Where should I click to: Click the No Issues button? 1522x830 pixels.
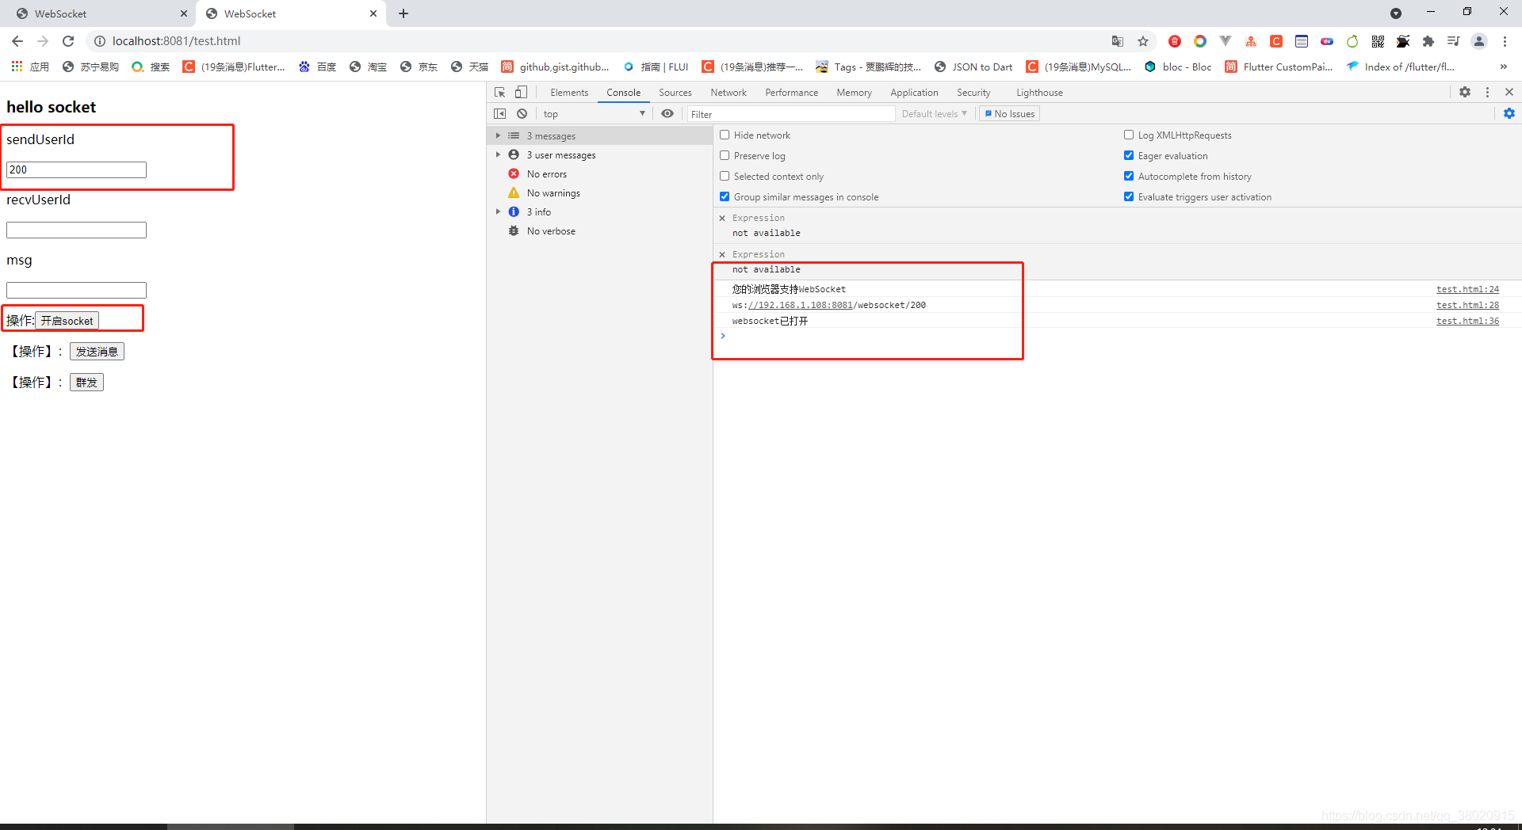1010,114
